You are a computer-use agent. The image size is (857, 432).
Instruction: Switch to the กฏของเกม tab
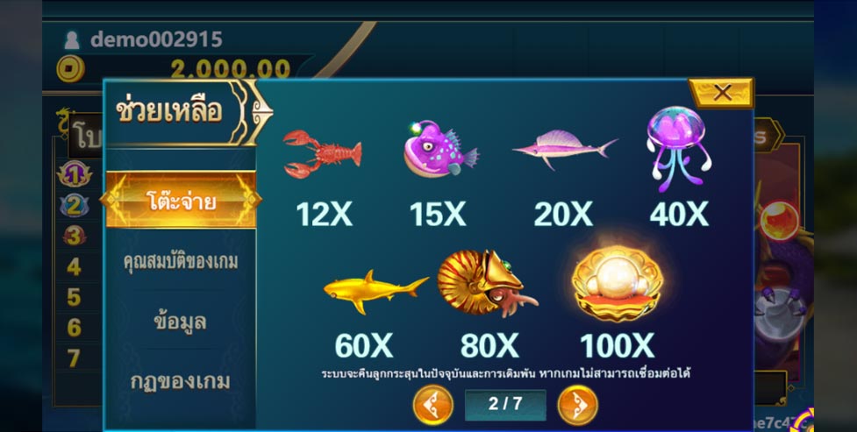(x=181, y=381)
